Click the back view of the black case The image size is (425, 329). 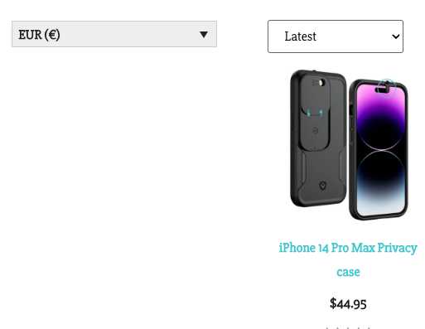coord(318,138)
